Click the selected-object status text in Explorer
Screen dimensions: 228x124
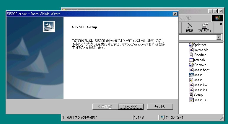pos(79,117)
